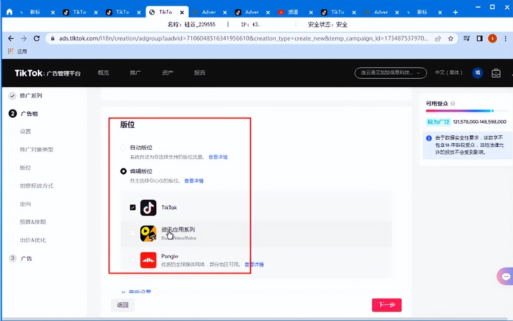
Task: Click the yellow news apps series icon
Action: pos(148,234)
